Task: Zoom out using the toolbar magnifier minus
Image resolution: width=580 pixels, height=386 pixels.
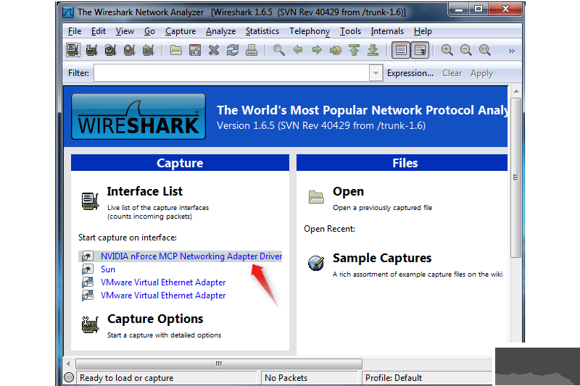Action: tap(466, 50)
